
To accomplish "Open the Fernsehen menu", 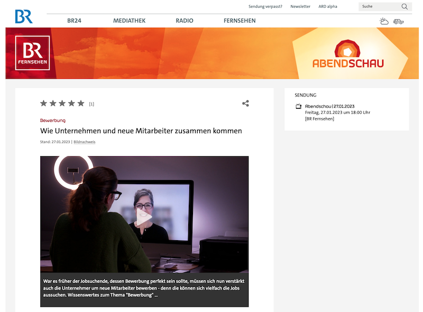I will (240, 21).
